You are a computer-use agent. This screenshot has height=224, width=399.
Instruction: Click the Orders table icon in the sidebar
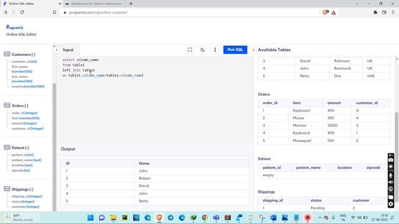[x=7, y=105]
